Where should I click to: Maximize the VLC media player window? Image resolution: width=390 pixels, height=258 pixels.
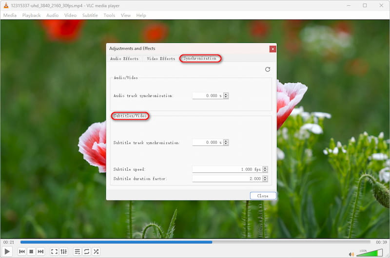[x=365, y=5]
